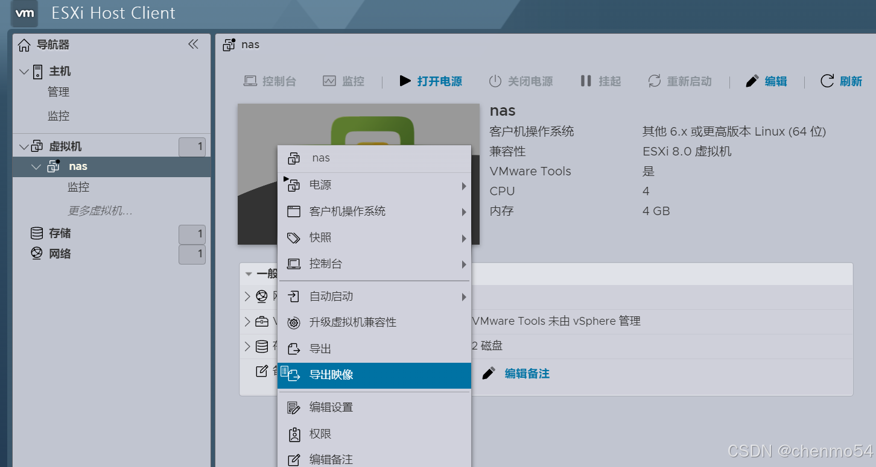Click the snapshot tag icon in menu

coord(294,238)
